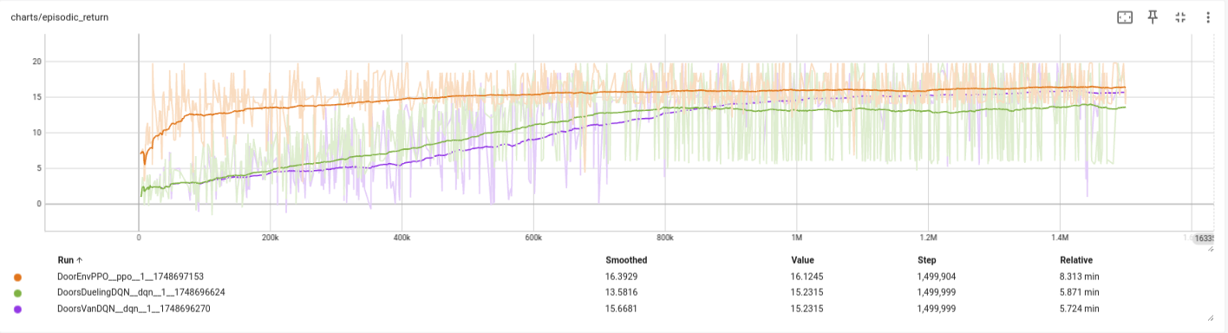This screenshot has height=333, width=1228.
Task: Select run DoorsVanDQN__dqn__1__1748696270
Action: tap(134, 308)
